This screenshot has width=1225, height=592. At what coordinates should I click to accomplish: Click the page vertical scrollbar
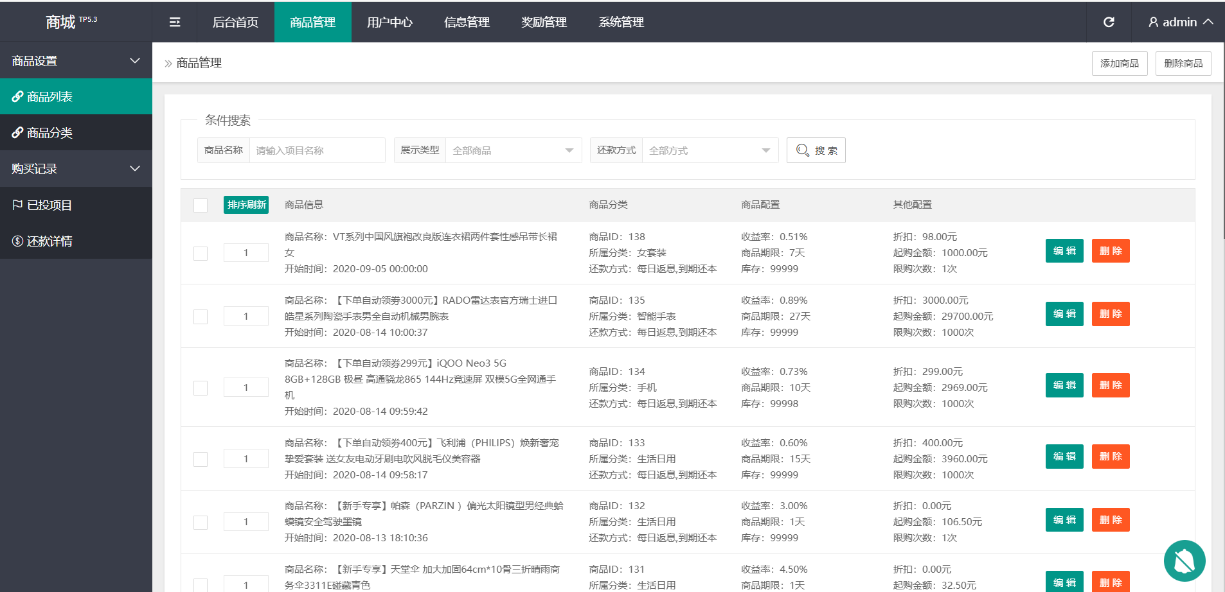1223,141
